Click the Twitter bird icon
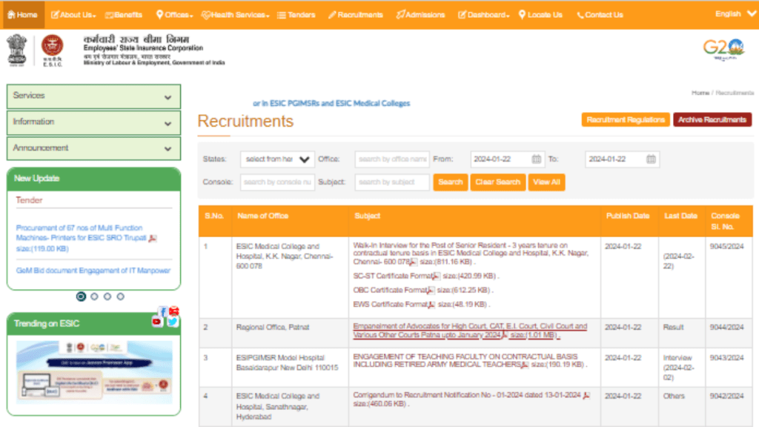The height and width of the screenshot is (427, 759). click(x=173, y=322)
